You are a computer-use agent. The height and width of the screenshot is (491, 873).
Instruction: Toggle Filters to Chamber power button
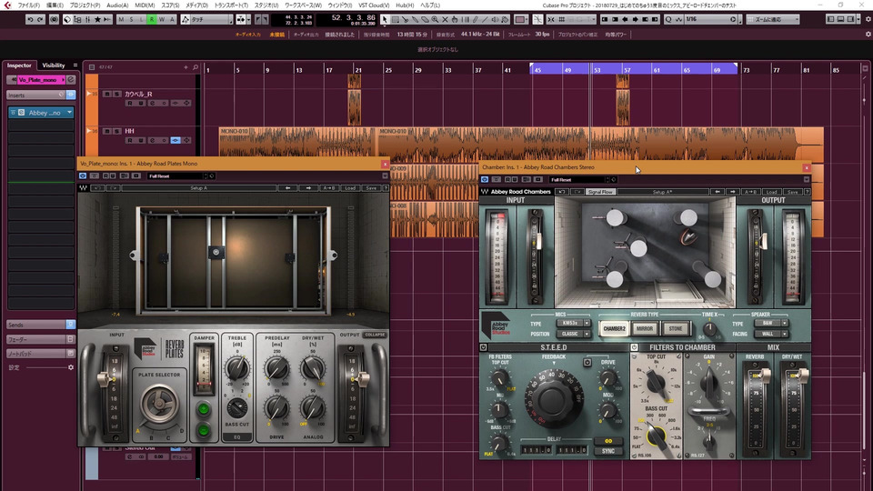click(x=635, y=347)
